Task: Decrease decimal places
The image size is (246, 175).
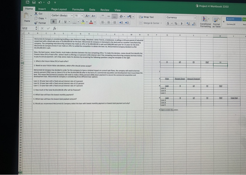Action: 194,24
